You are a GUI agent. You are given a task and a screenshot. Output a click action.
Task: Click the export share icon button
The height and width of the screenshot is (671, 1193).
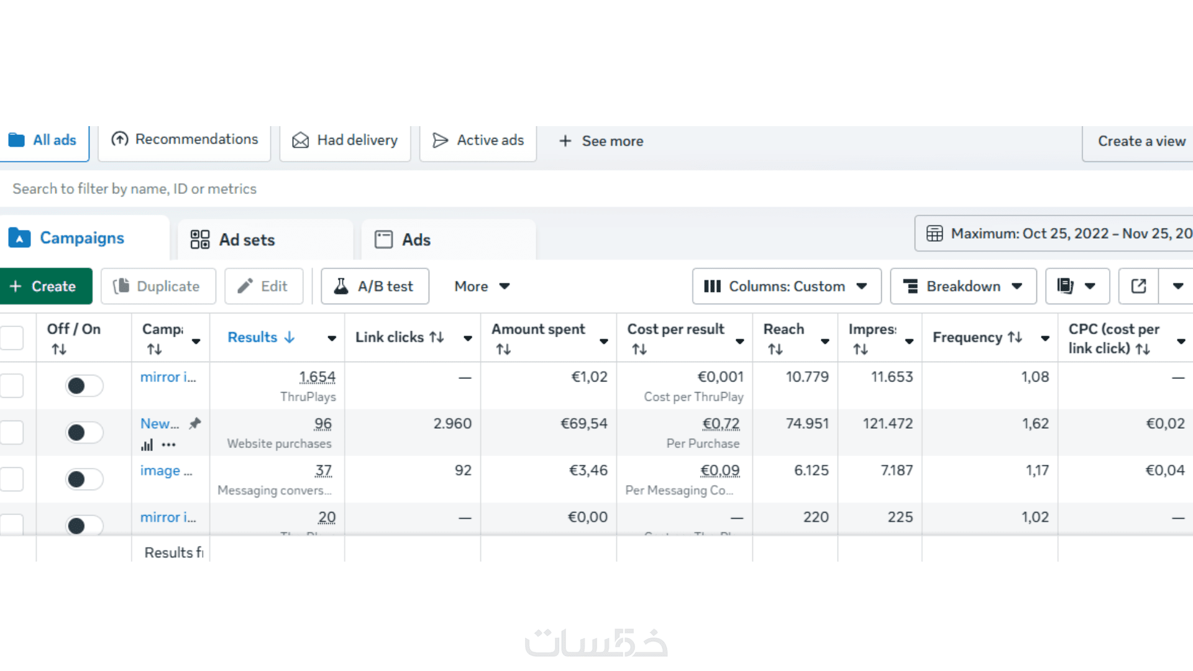(x=1138, y=286)
